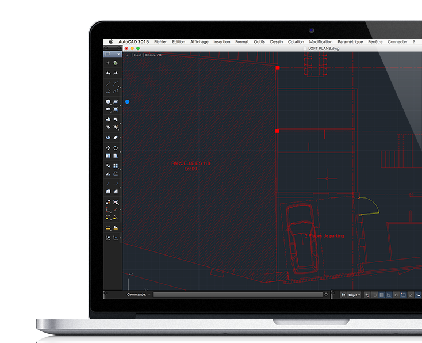Select the Array tool

(x=116, y=166)
